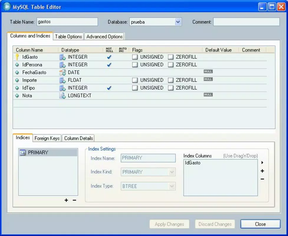The image size is (288, 236).
Task: Toggle the NOT NULL checkmark for IdPersona
Action: (x=109, y=65)
